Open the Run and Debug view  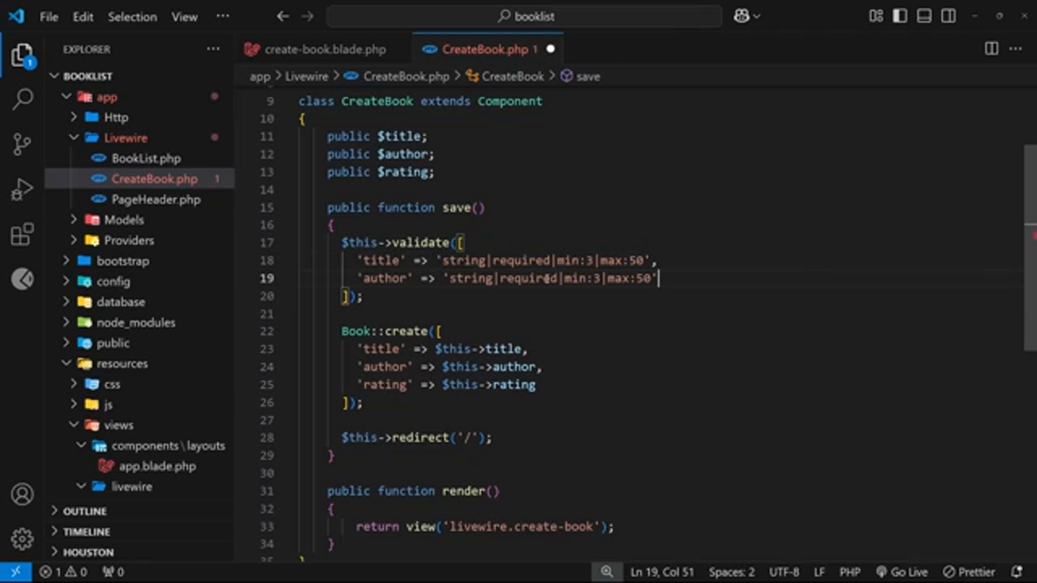23,189
